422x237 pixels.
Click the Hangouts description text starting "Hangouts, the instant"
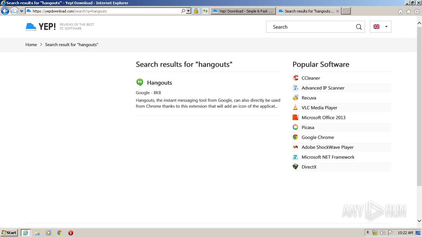pos(208,103)
